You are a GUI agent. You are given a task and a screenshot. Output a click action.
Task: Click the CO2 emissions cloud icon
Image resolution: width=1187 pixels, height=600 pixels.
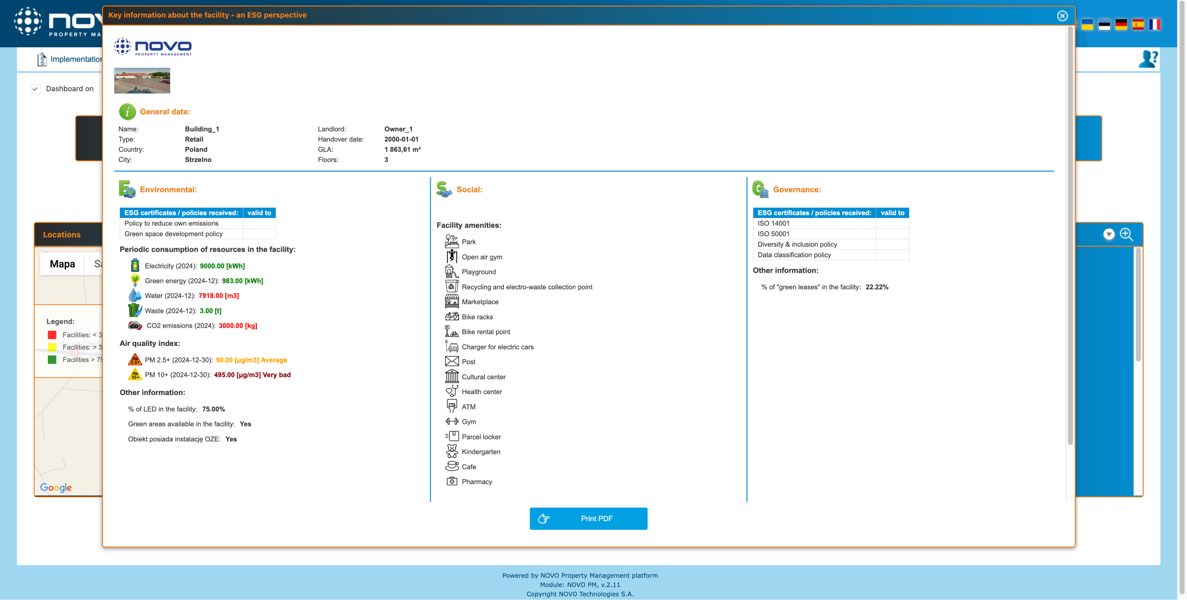135,326
